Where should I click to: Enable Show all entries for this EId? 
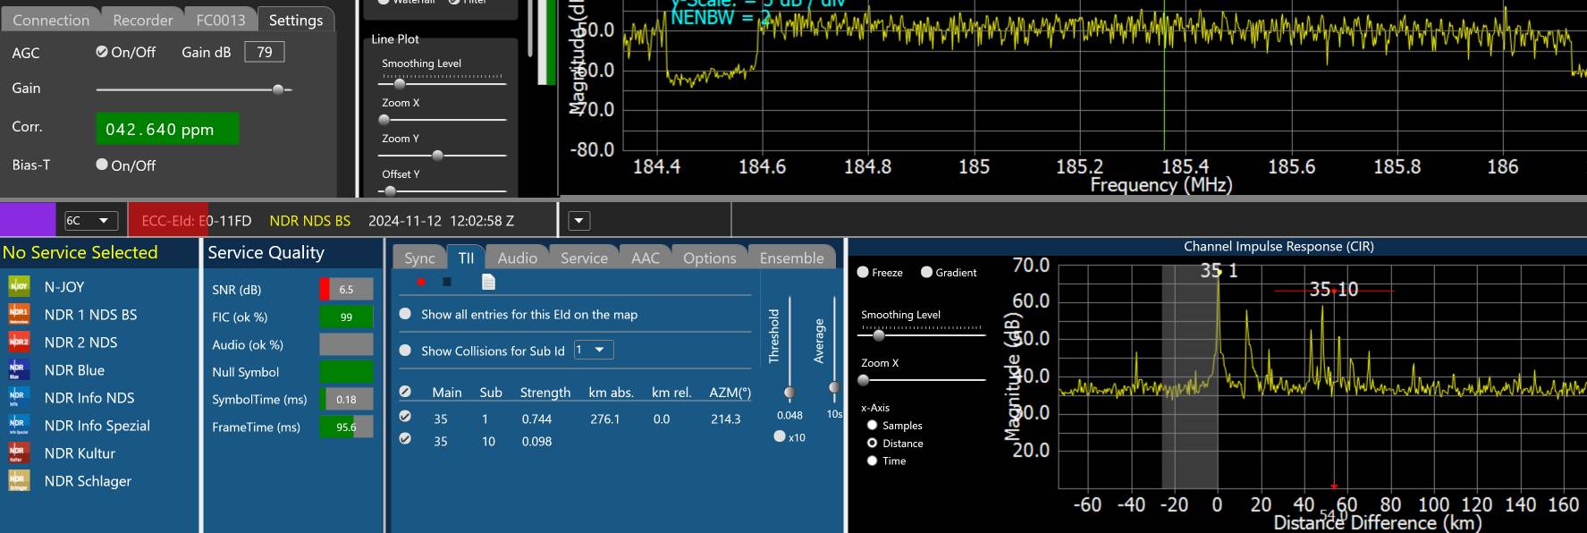pos(405,314)
